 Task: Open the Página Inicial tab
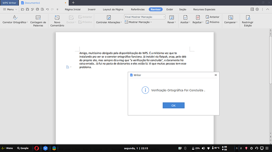(73, 9)
